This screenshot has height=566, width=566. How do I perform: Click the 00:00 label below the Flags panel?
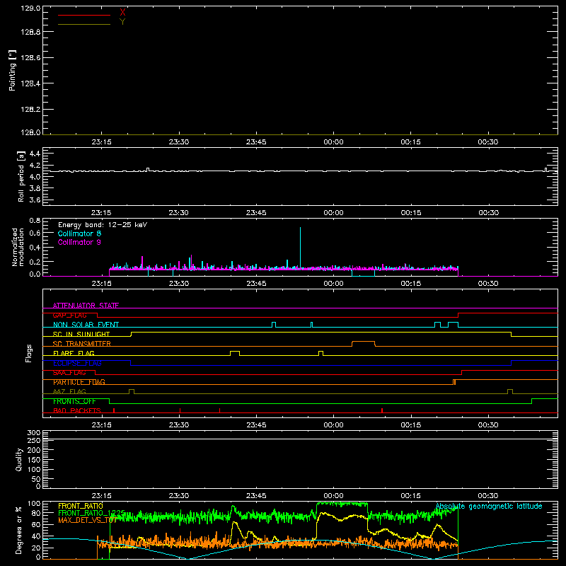tap(333, 425)
